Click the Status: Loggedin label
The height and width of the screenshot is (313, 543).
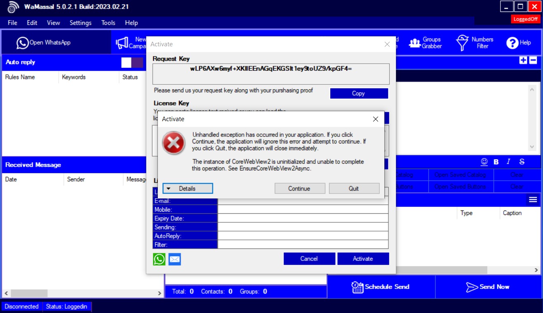[x=67, y=306]
